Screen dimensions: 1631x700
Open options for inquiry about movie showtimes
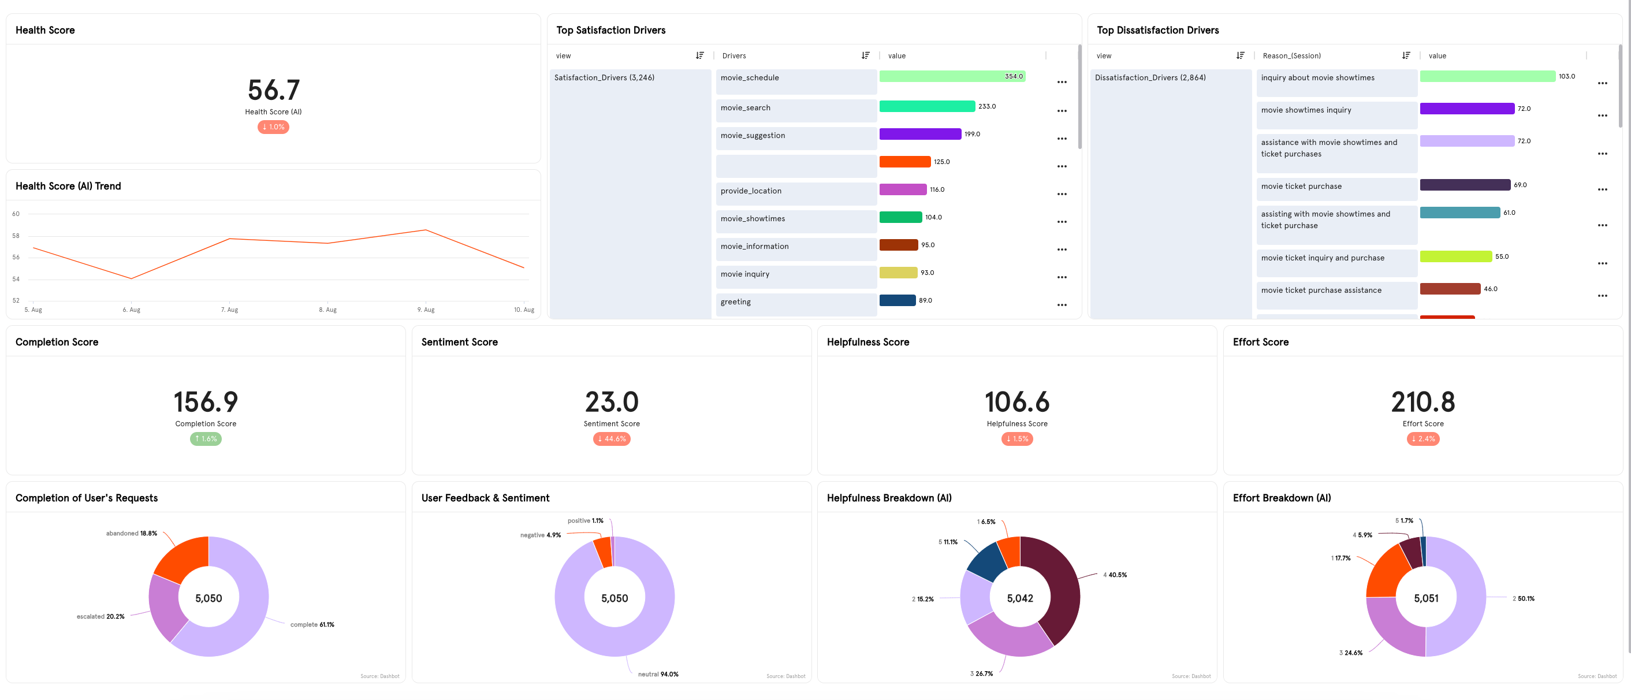click(x=1603, y=84)
